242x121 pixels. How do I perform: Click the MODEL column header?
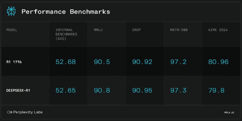pos(12,30)
